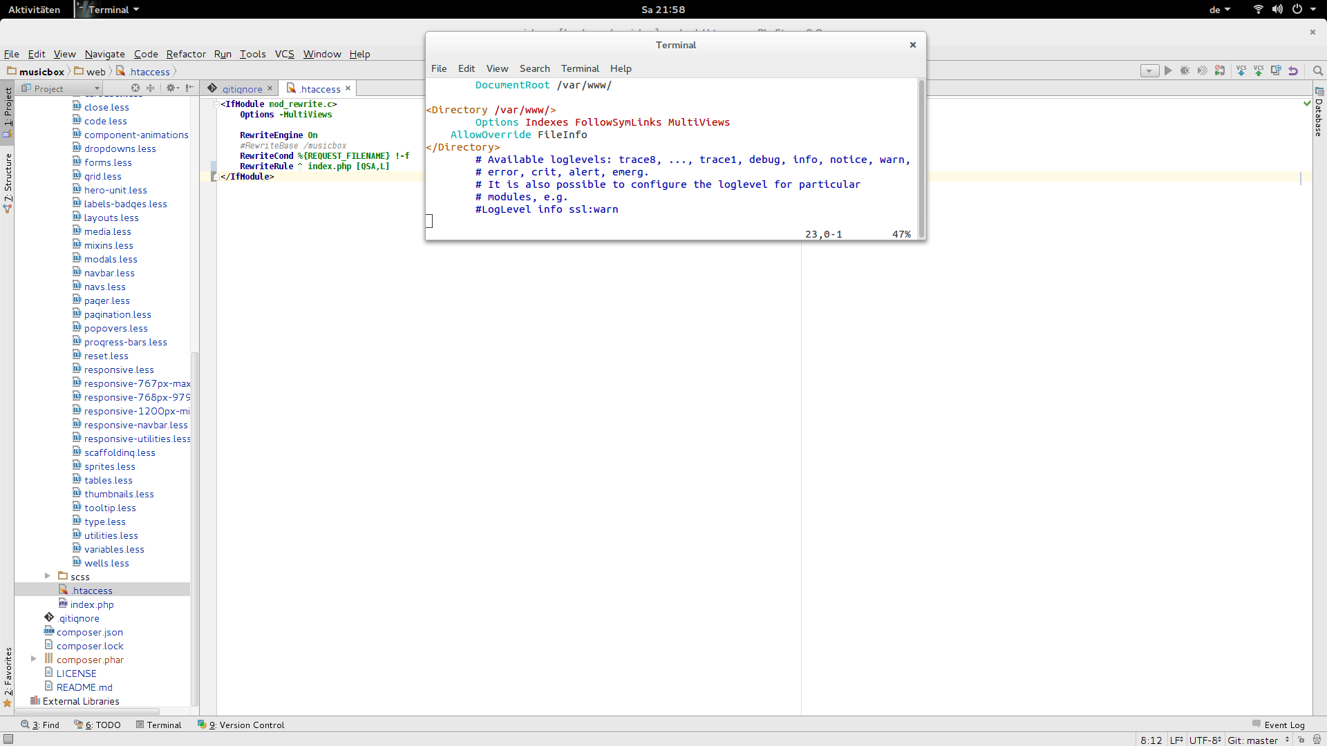Screen dimensions: 1327x746
Task: Click the scroll from source target icon
Action: point(135,88)
